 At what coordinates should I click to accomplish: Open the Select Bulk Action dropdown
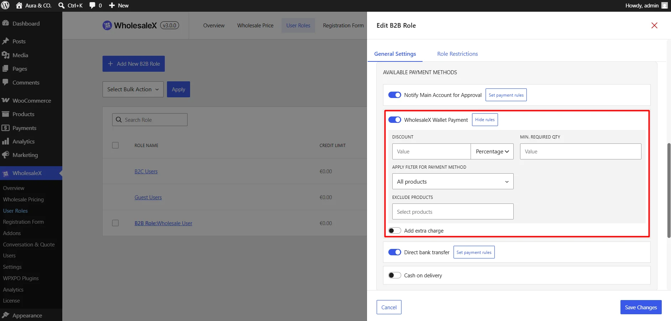[133, 89]
